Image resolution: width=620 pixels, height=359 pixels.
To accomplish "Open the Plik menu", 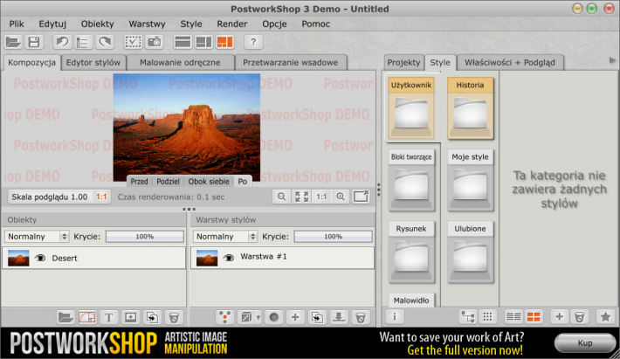I will coord(17,24).
